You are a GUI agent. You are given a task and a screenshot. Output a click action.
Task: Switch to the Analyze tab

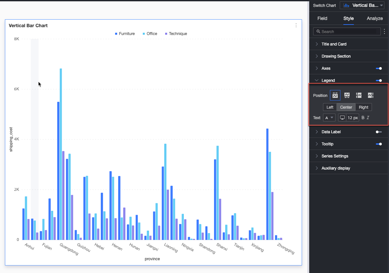point(375,19)
